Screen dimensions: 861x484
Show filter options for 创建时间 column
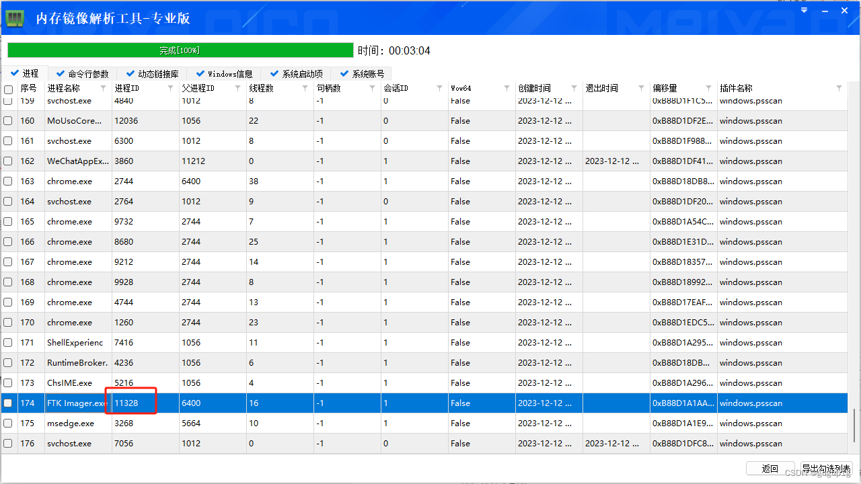pyautogui.click(x=574, y=89)
